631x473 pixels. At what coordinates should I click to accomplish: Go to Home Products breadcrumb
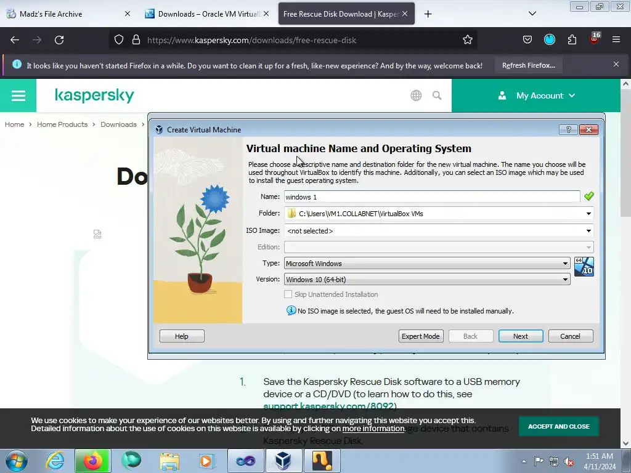tap(62, 124)
